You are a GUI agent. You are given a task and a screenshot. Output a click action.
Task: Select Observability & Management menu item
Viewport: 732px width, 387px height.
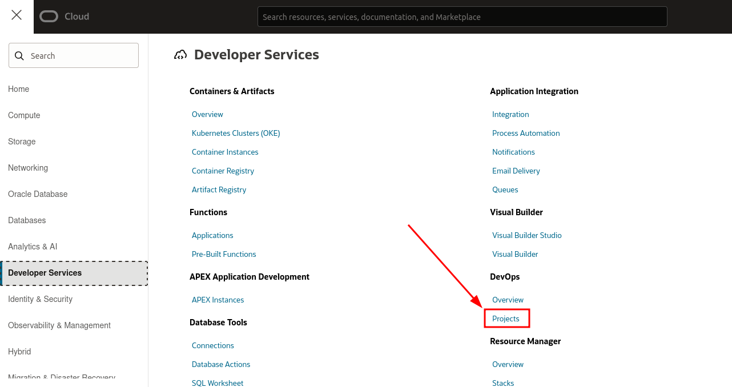click(59, 325)
